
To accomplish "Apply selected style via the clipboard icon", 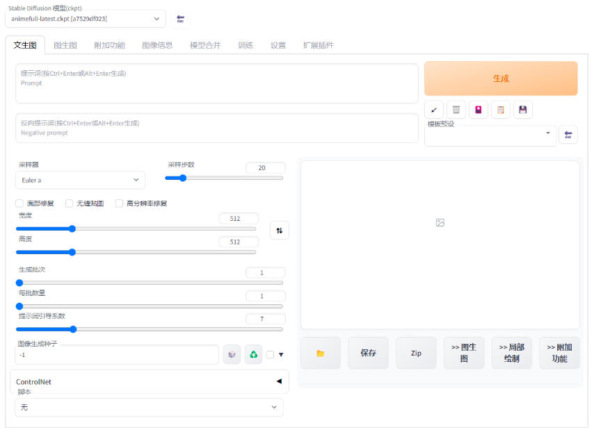I will tap(500, 110).
